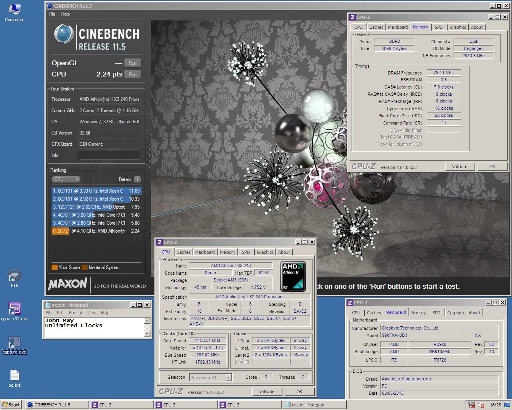Open the Notepad File menu
The height and width of the screenshot is (410, 512).
pyautogui.click(x=49, y=313)
